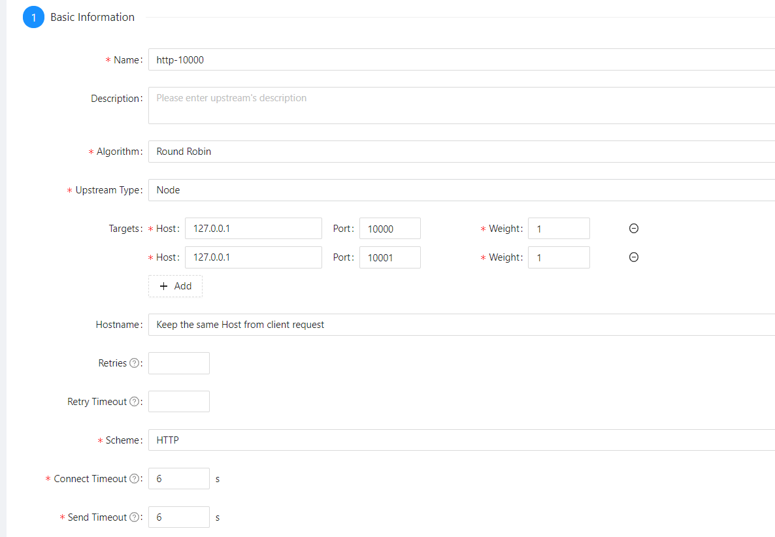Click the empty Retries input
This screenshot has width=775, height=537.
click(179, 363)
